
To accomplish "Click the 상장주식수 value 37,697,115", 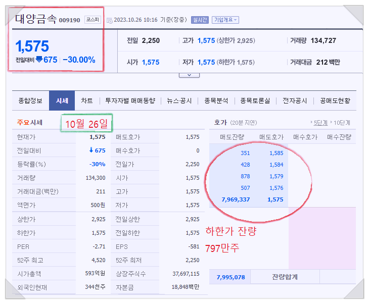I will 186,274.
